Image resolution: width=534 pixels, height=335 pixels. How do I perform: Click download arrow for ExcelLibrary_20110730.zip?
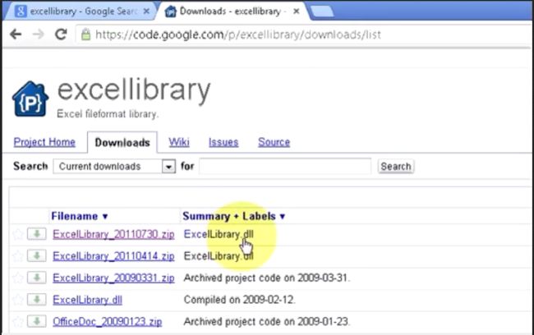coord(36,234)
